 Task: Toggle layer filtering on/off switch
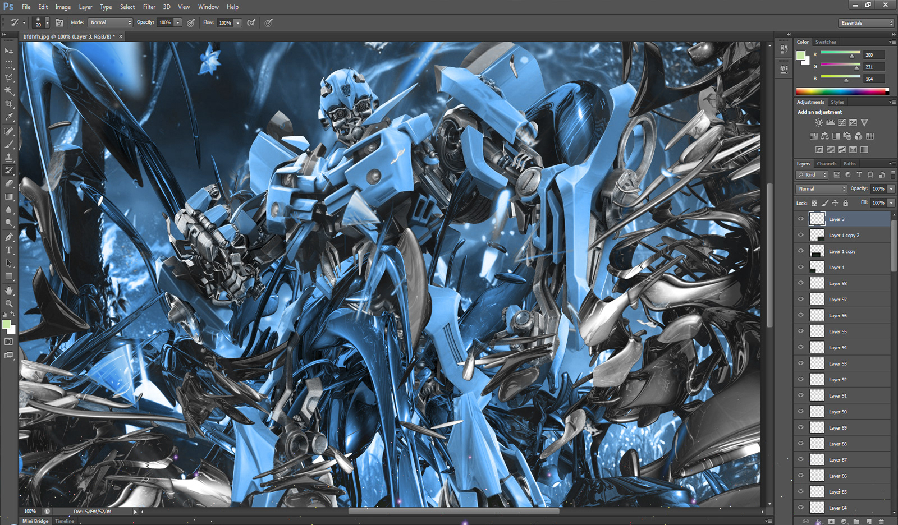coord(893,174)
